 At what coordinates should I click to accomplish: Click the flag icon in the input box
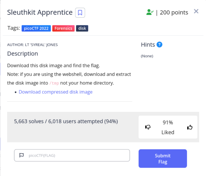[22, 155]
